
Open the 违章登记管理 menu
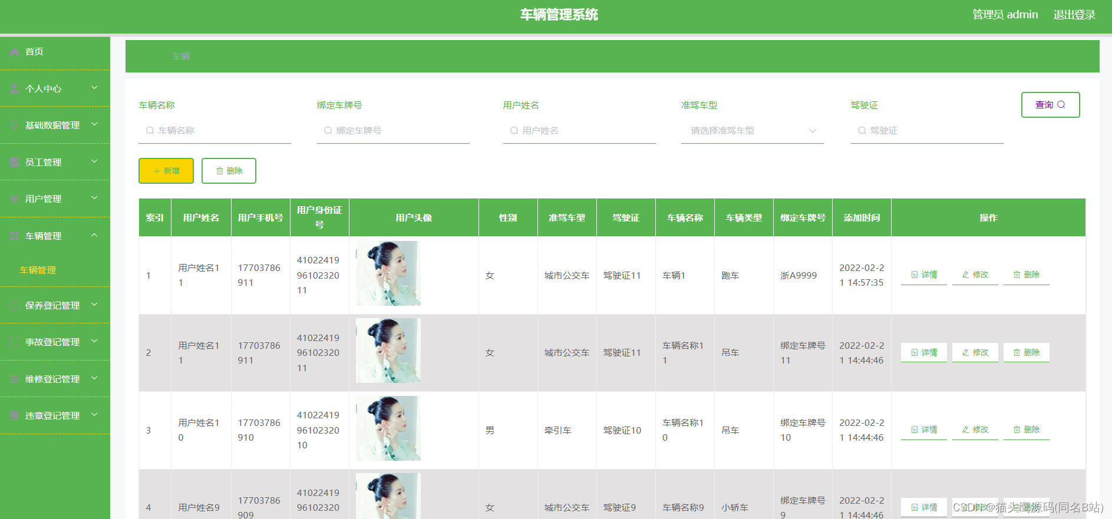pyautogui.click(x=55, y=416)
